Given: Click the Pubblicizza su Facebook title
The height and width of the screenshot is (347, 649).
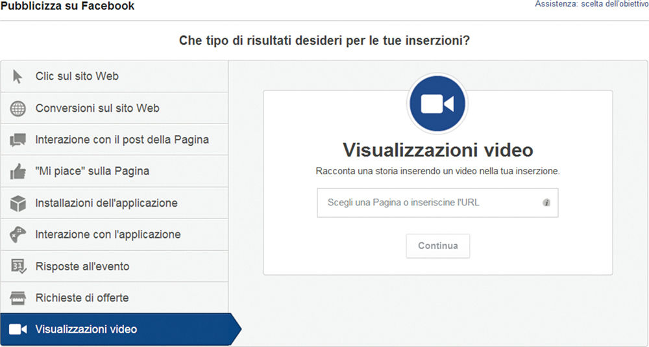Looking at the screenshot, I should tap(67, 6).
